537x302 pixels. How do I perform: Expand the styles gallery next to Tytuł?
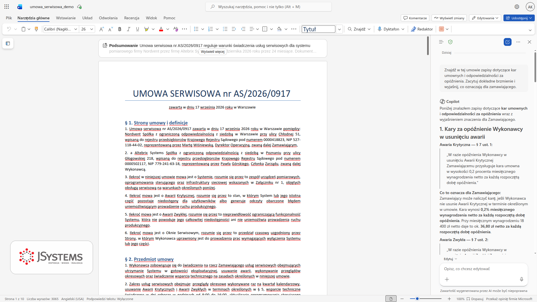coord(339,29)
